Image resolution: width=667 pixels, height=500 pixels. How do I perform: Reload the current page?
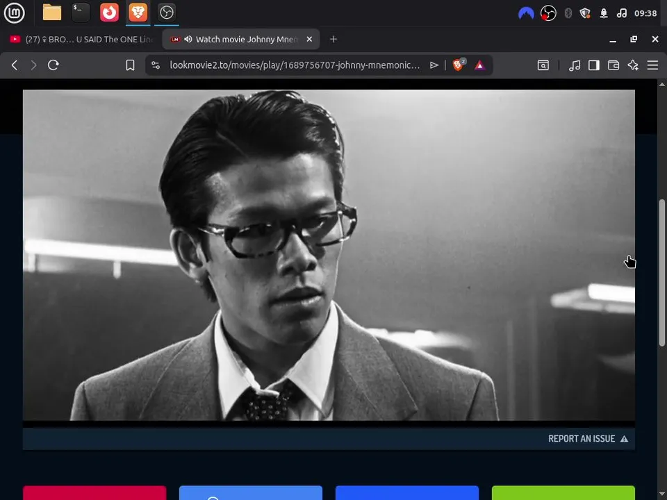click(x=53, y=65)
